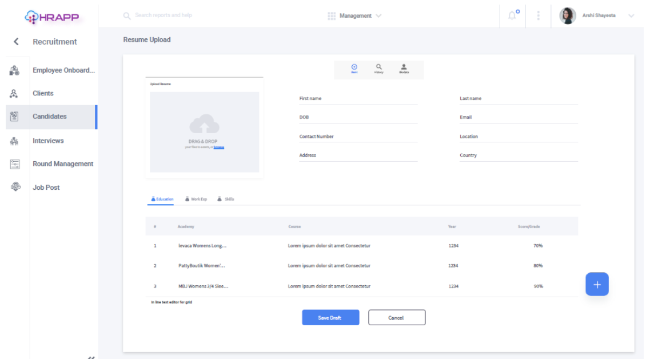Select the Biodata step tab
Screen dimensions: 646x359
click(404, 69)
